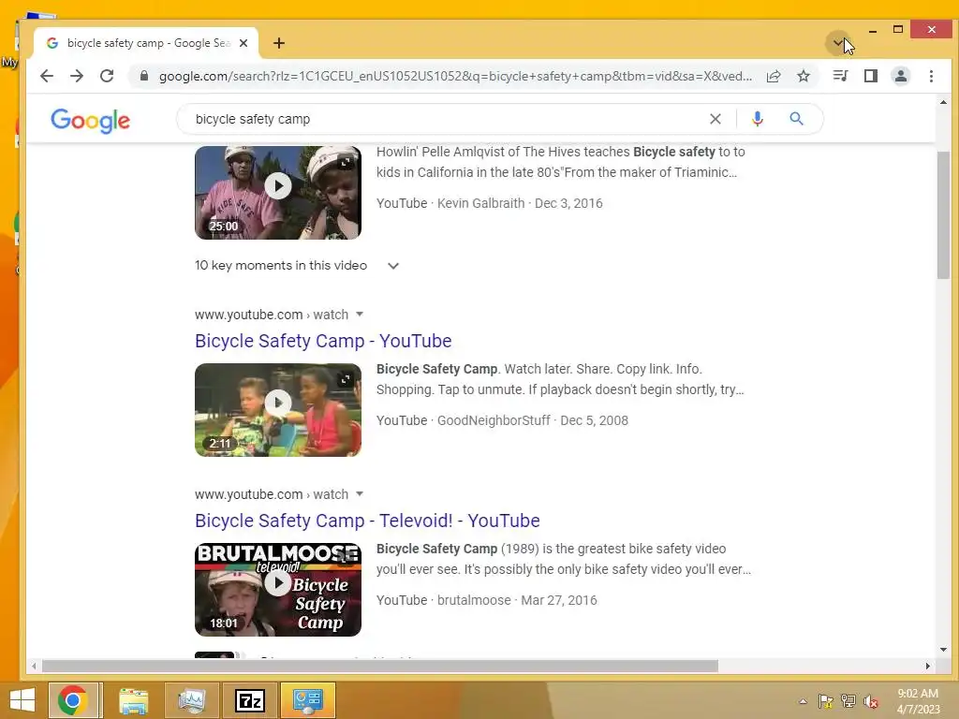Open the options arrow for the Televoid result URL
959x719 pixels.
point(360,494)
